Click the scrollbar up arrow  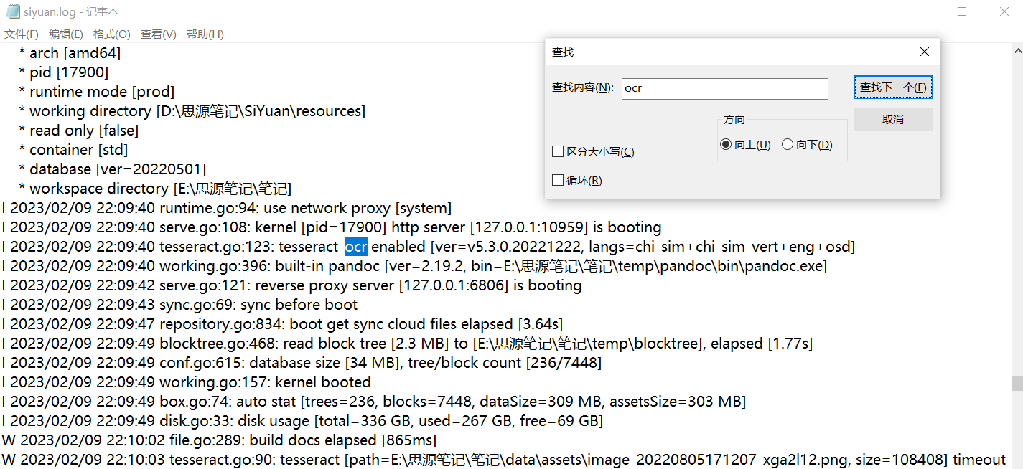coord(1017,49)
